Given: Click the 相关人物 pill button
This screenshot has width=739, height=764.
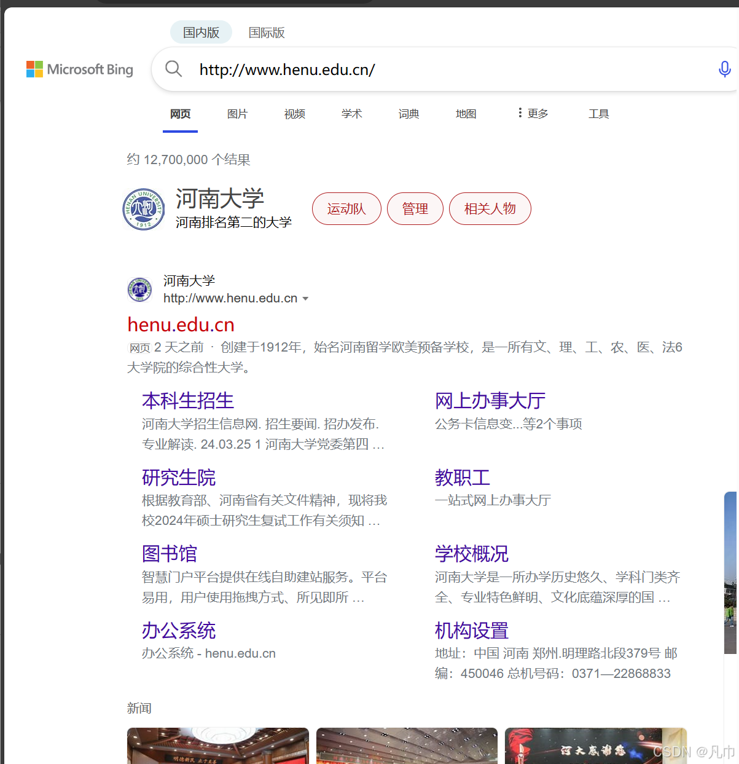Looking at the screenshot, I should (490, 208).
